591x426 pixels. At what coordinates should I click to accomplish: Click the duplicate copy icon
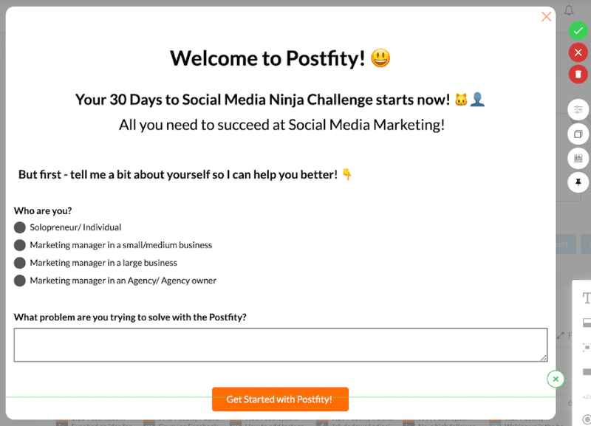(x=578, y=134)
